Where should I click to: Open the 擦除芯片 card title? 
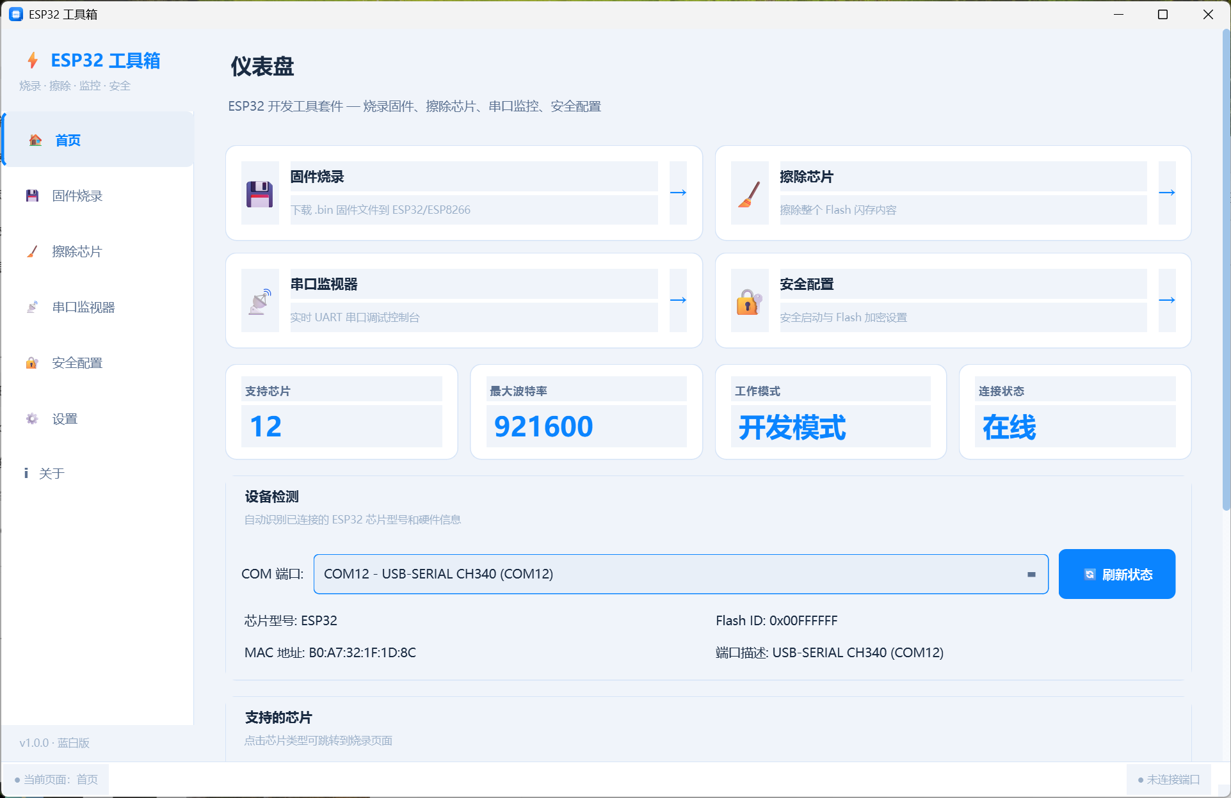tap(807, 177)
